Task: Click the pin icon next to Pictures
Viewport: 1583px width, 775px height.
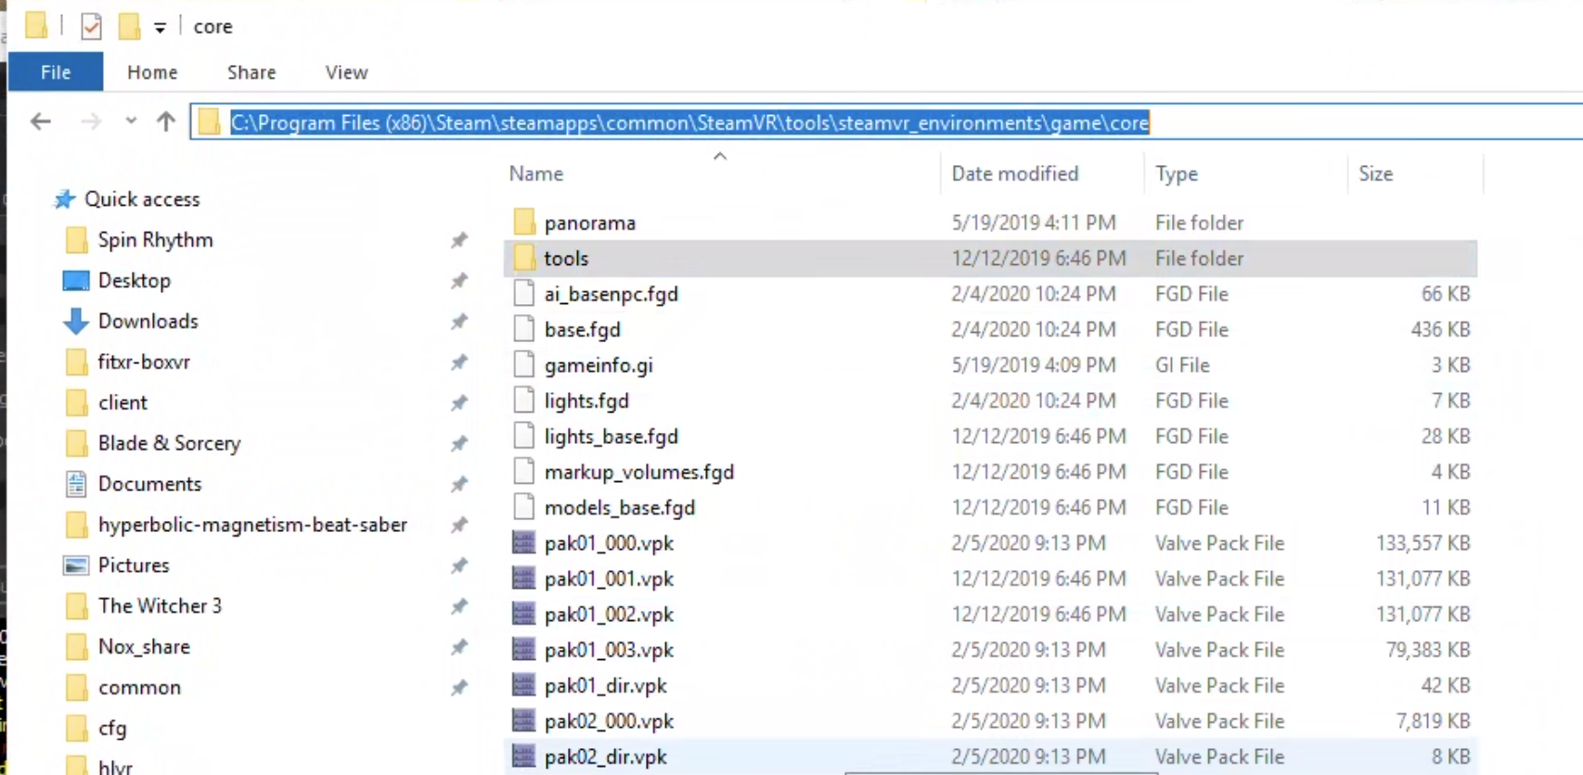Action: (459, 565)
